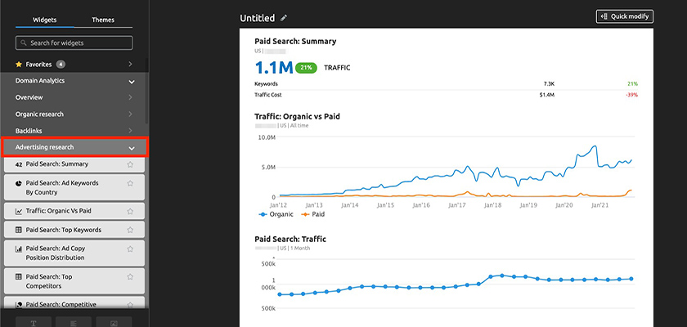Click the table icon beside Paid Search: Top Competitors
Viewport: 687px width, 327px height.
[19, 277]
